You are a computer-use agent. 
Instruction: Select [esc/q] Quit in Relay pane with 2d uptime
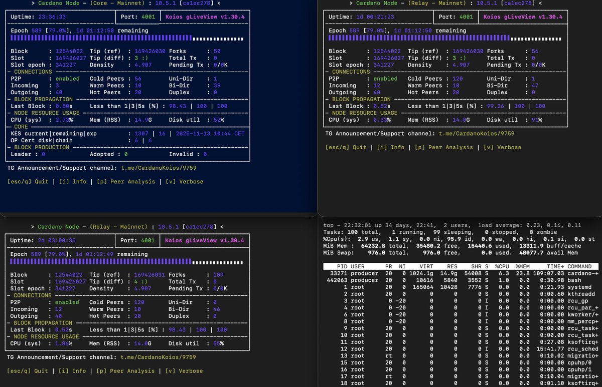point(28,371)
